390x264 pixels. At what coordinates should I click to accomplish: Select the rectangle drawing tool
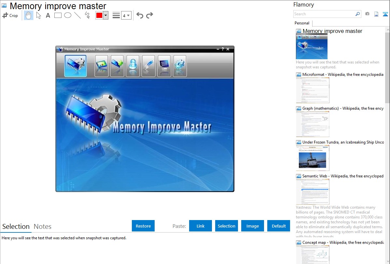tap(58, 15)
